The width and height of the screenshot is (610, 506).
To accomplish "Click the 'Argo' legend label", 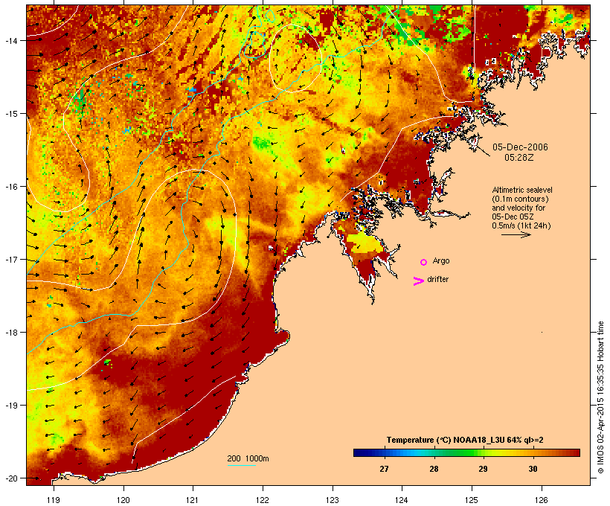I will (441, 260).
